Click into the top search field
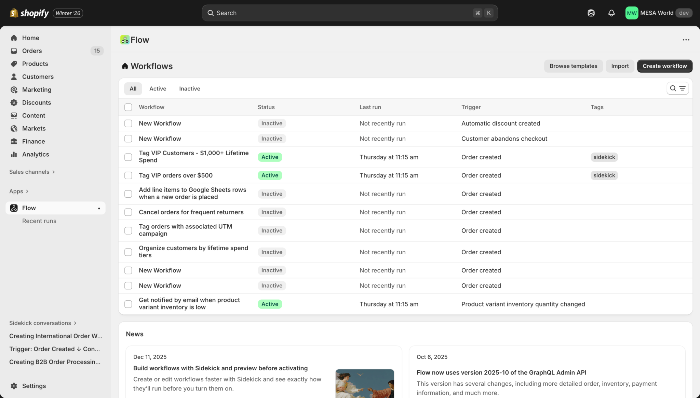 click(x=349, y=13)
